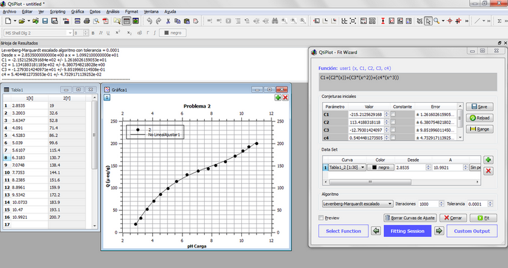The width and height of the screenshot is (508, 268).
Task: Click the Print printer icon
Action: click(x=87, y=21)
